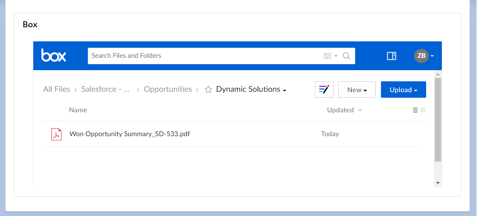The width and height of the screenshot is (477, 216).
Task: Open the New dropdown button
Action: click(x=357, y=90)
